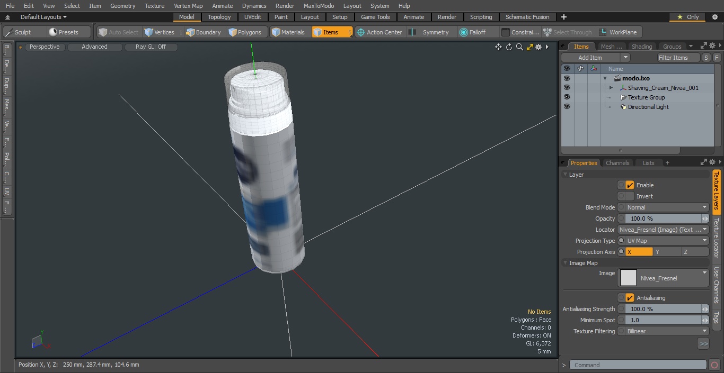724x373 pixels.
Task: Toggle visibility of Texture Group
Action: pos(567,97)
